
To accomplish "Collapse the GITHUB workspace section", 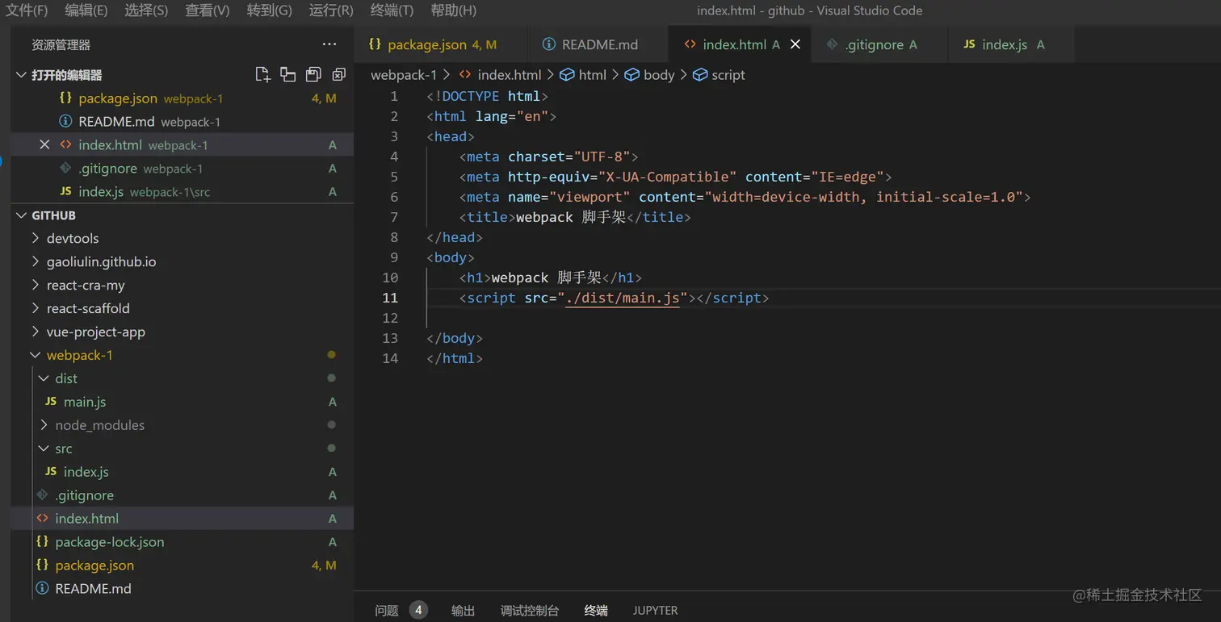I will click(x=22, y=215).
